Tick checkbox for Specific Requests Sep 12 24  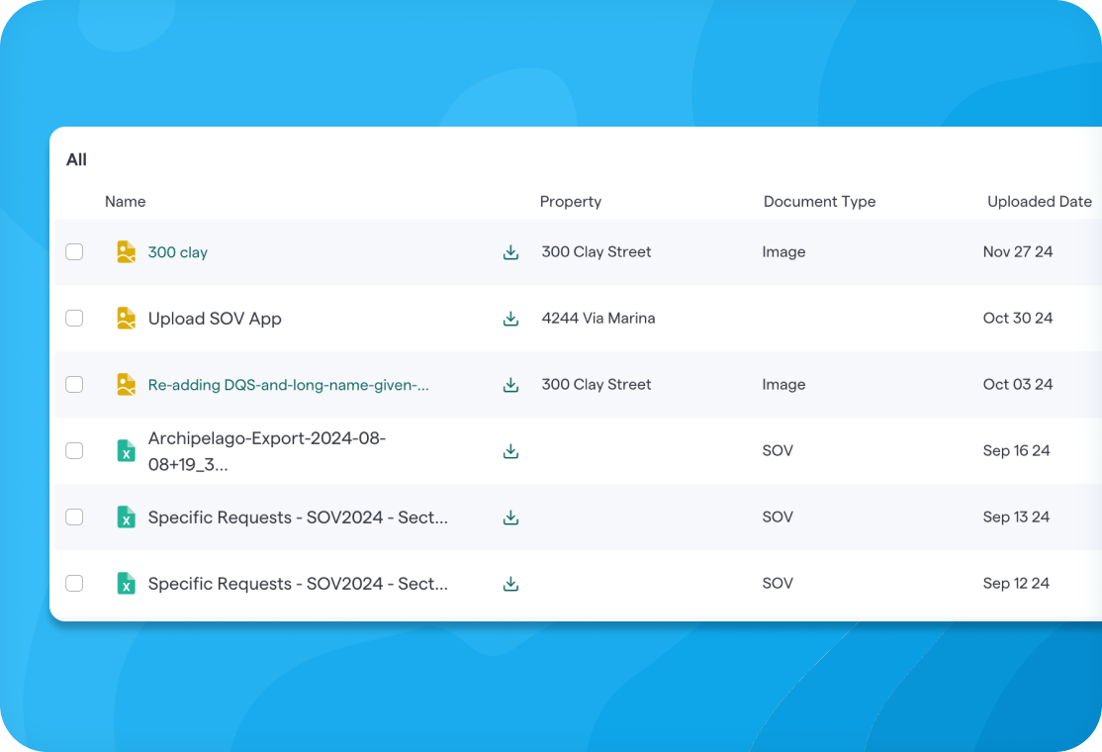click(74, 584)
